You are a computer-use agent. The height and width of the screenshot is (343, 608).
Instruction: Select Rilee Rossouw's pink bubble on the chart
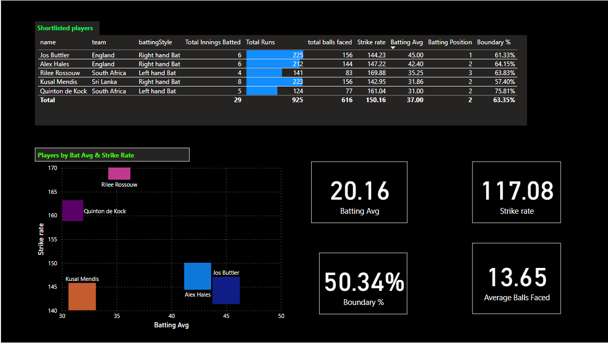pyautogui.click(x=119, y=173)
